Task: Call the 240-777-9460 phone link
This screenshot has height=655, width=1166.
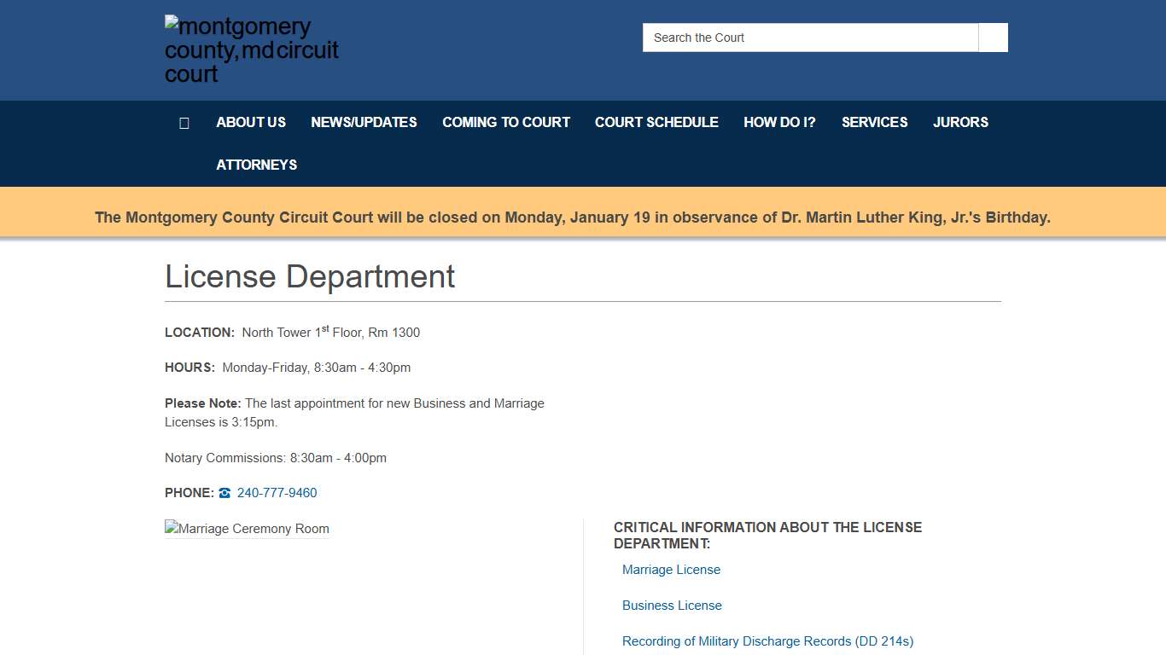Action: pos(277,493)
